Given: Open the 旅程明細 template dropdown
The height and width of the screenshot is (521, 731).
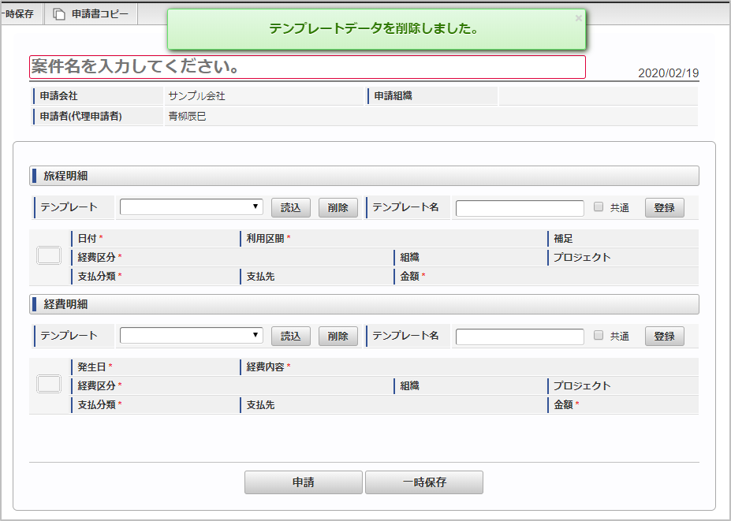Looking at the screenshot, I should point(192,207).
